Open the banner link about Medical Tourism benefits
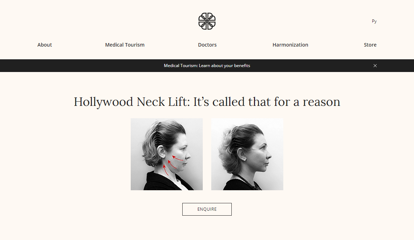414x240 pixels. [x=207, y=66]
